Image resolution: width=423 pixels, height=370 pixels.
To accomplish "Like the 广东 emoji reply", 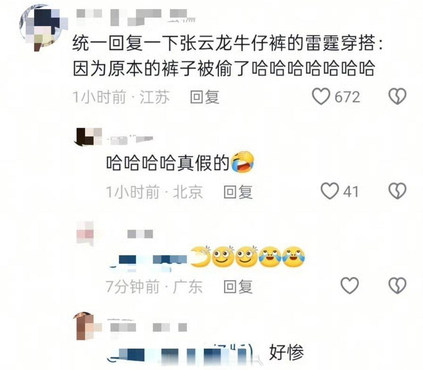I will tap(350, 285).
